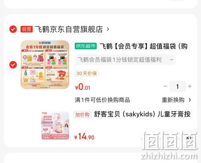The width and height of the screenshot is (201, 163).
Task: Tap the ¥0.01 price
Action: tap(82, 87)
